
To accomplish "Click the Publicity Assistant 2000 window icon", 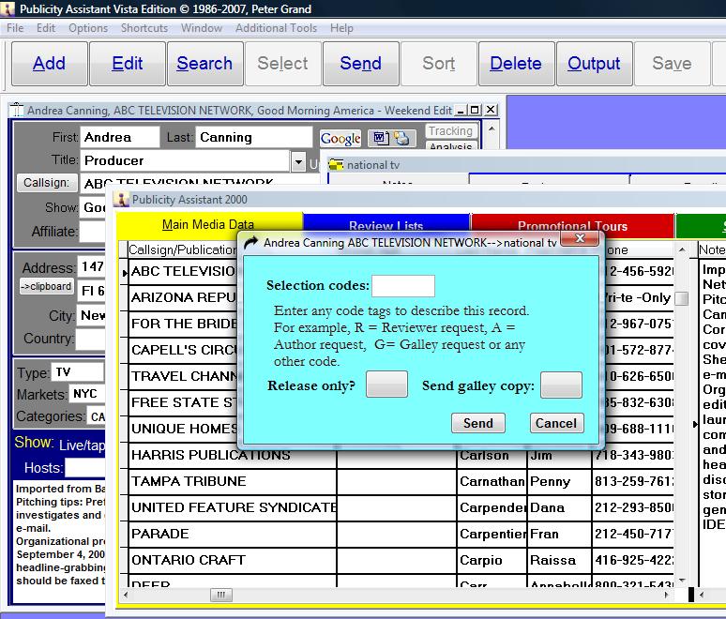I will tap(121, 199).
